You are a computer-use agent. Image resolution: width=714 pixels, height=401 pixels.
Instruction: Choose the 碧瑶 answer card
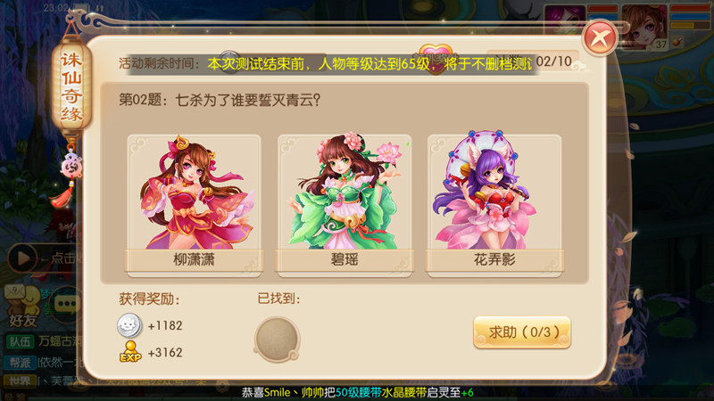[345, 205]
